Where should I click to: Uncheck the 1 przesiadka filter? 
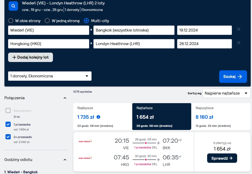pyautogui.click(x=8, y=124)
